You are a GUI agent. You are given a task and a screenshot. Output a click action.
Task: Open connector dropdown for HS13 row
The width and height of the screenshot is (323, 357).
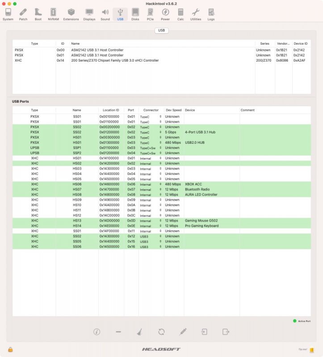point(151,220)
